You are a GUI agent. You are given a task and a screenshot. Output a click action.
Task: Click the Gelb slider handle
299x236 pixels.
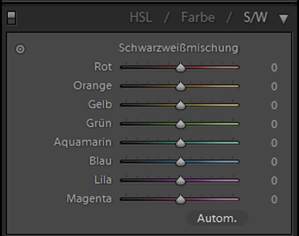click(181, 105)
